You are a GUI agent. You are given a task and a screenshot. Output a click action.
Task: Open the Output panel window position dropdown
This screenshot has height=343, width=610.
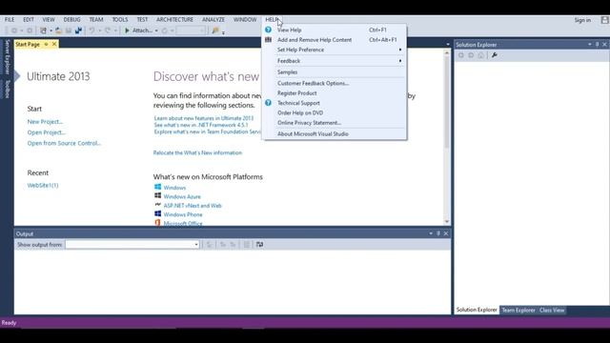point(431,233)
